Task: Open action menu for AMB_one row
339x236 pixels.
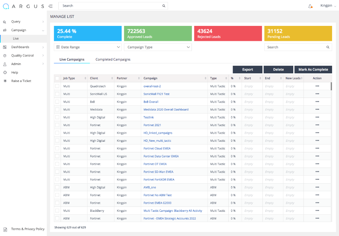Action: click(317, 187)
